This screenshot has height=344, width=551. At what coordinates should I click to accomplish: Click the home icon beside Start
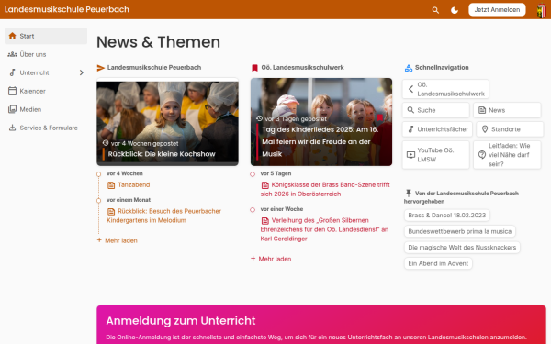pos(12,36)
